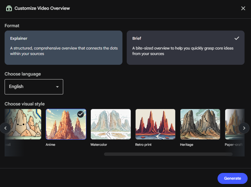Choose the Retro print style thumbnail
The width and height of the screenshot is (251, 187).
[x=155, y=124]
